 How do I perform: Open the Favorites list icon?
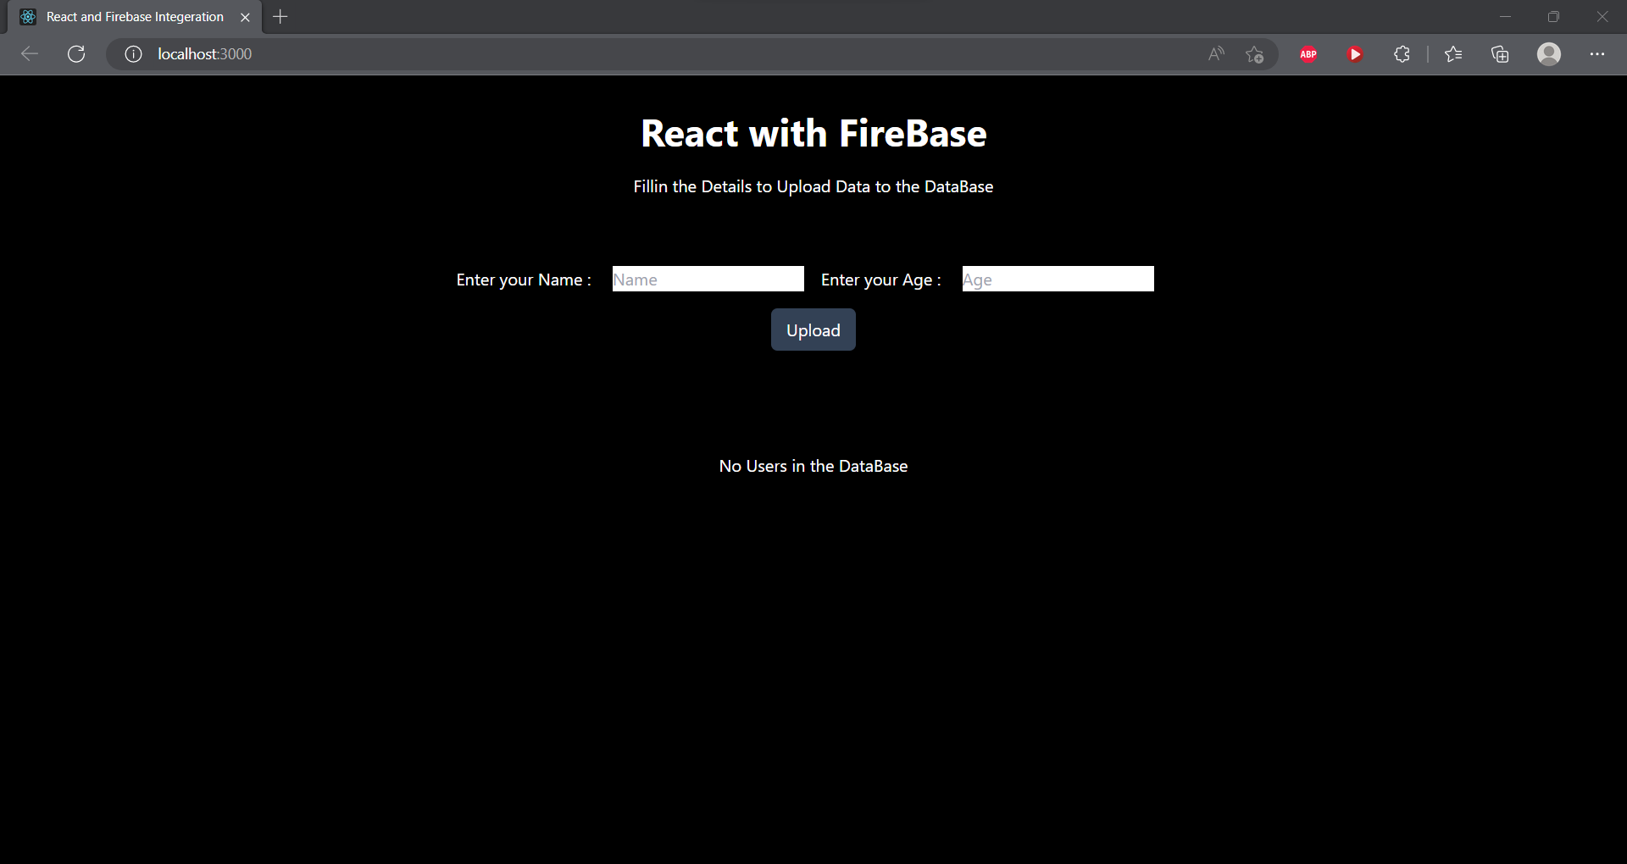(1453, 53)
